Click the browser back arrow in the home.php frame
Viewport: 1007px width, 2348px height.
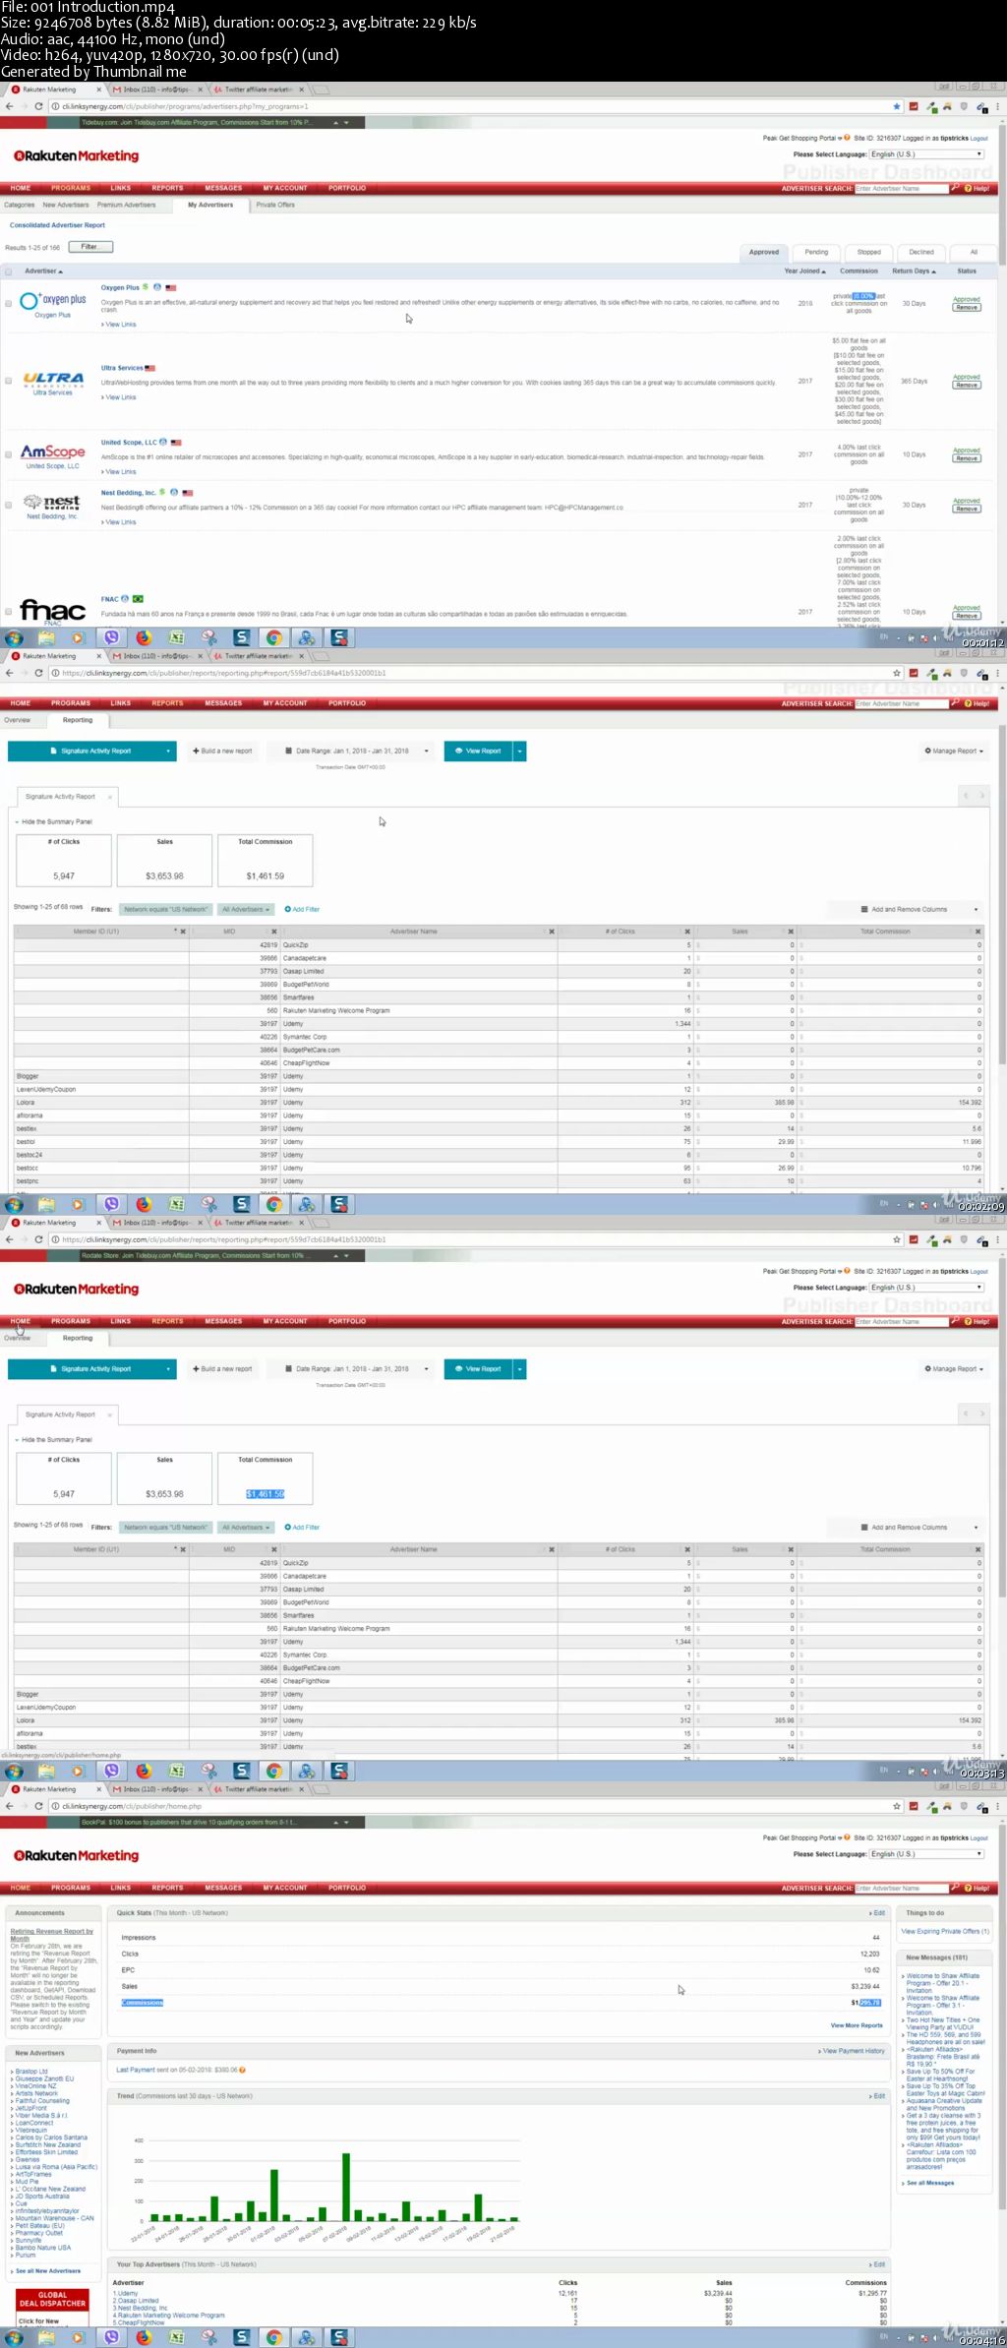[9, 1806]
